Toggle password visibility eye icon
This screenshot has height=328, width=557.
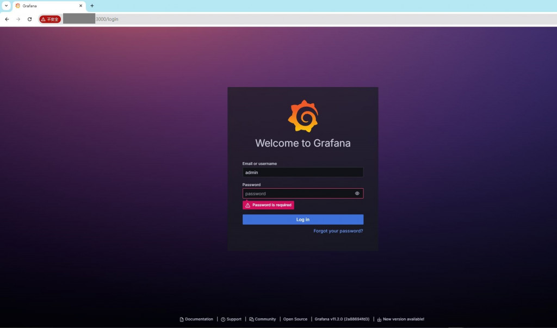pyautogui.click(x=357, y=193)
